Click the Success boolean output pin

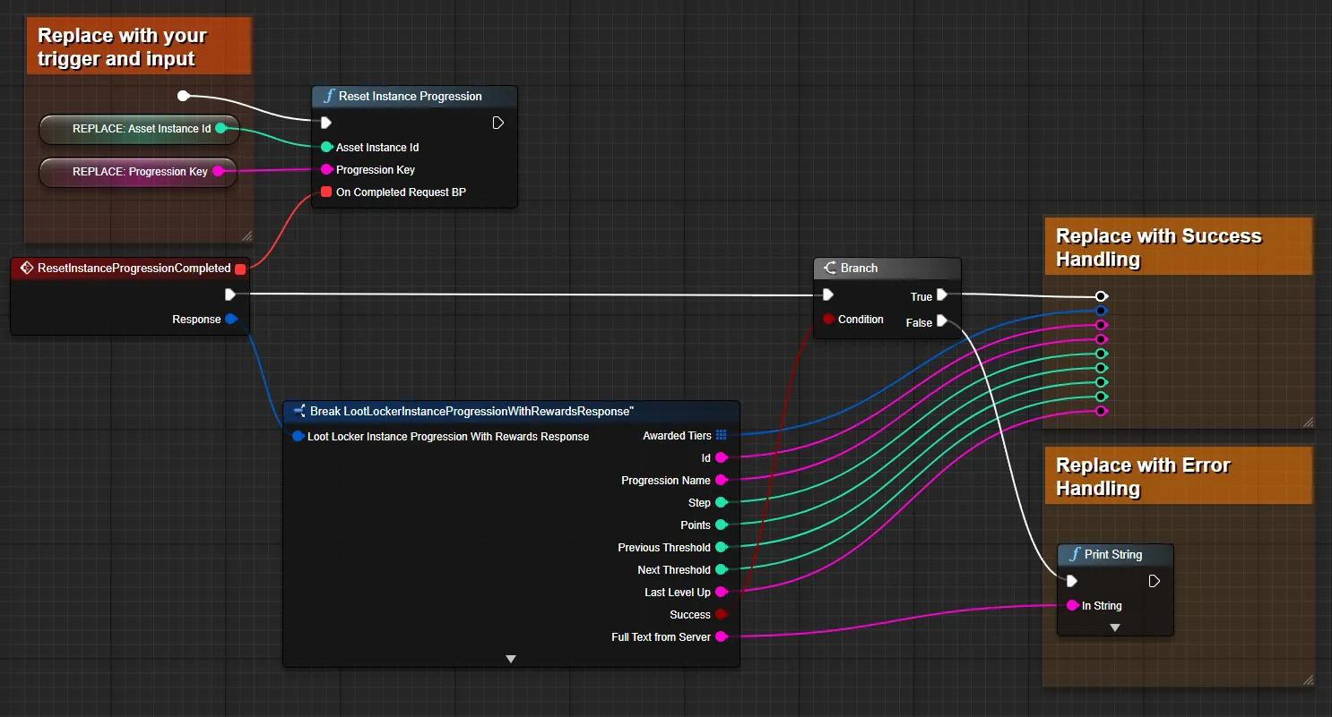721,615
